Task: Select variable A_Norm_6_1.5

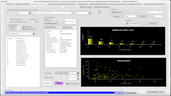Action: coord(23,47)
